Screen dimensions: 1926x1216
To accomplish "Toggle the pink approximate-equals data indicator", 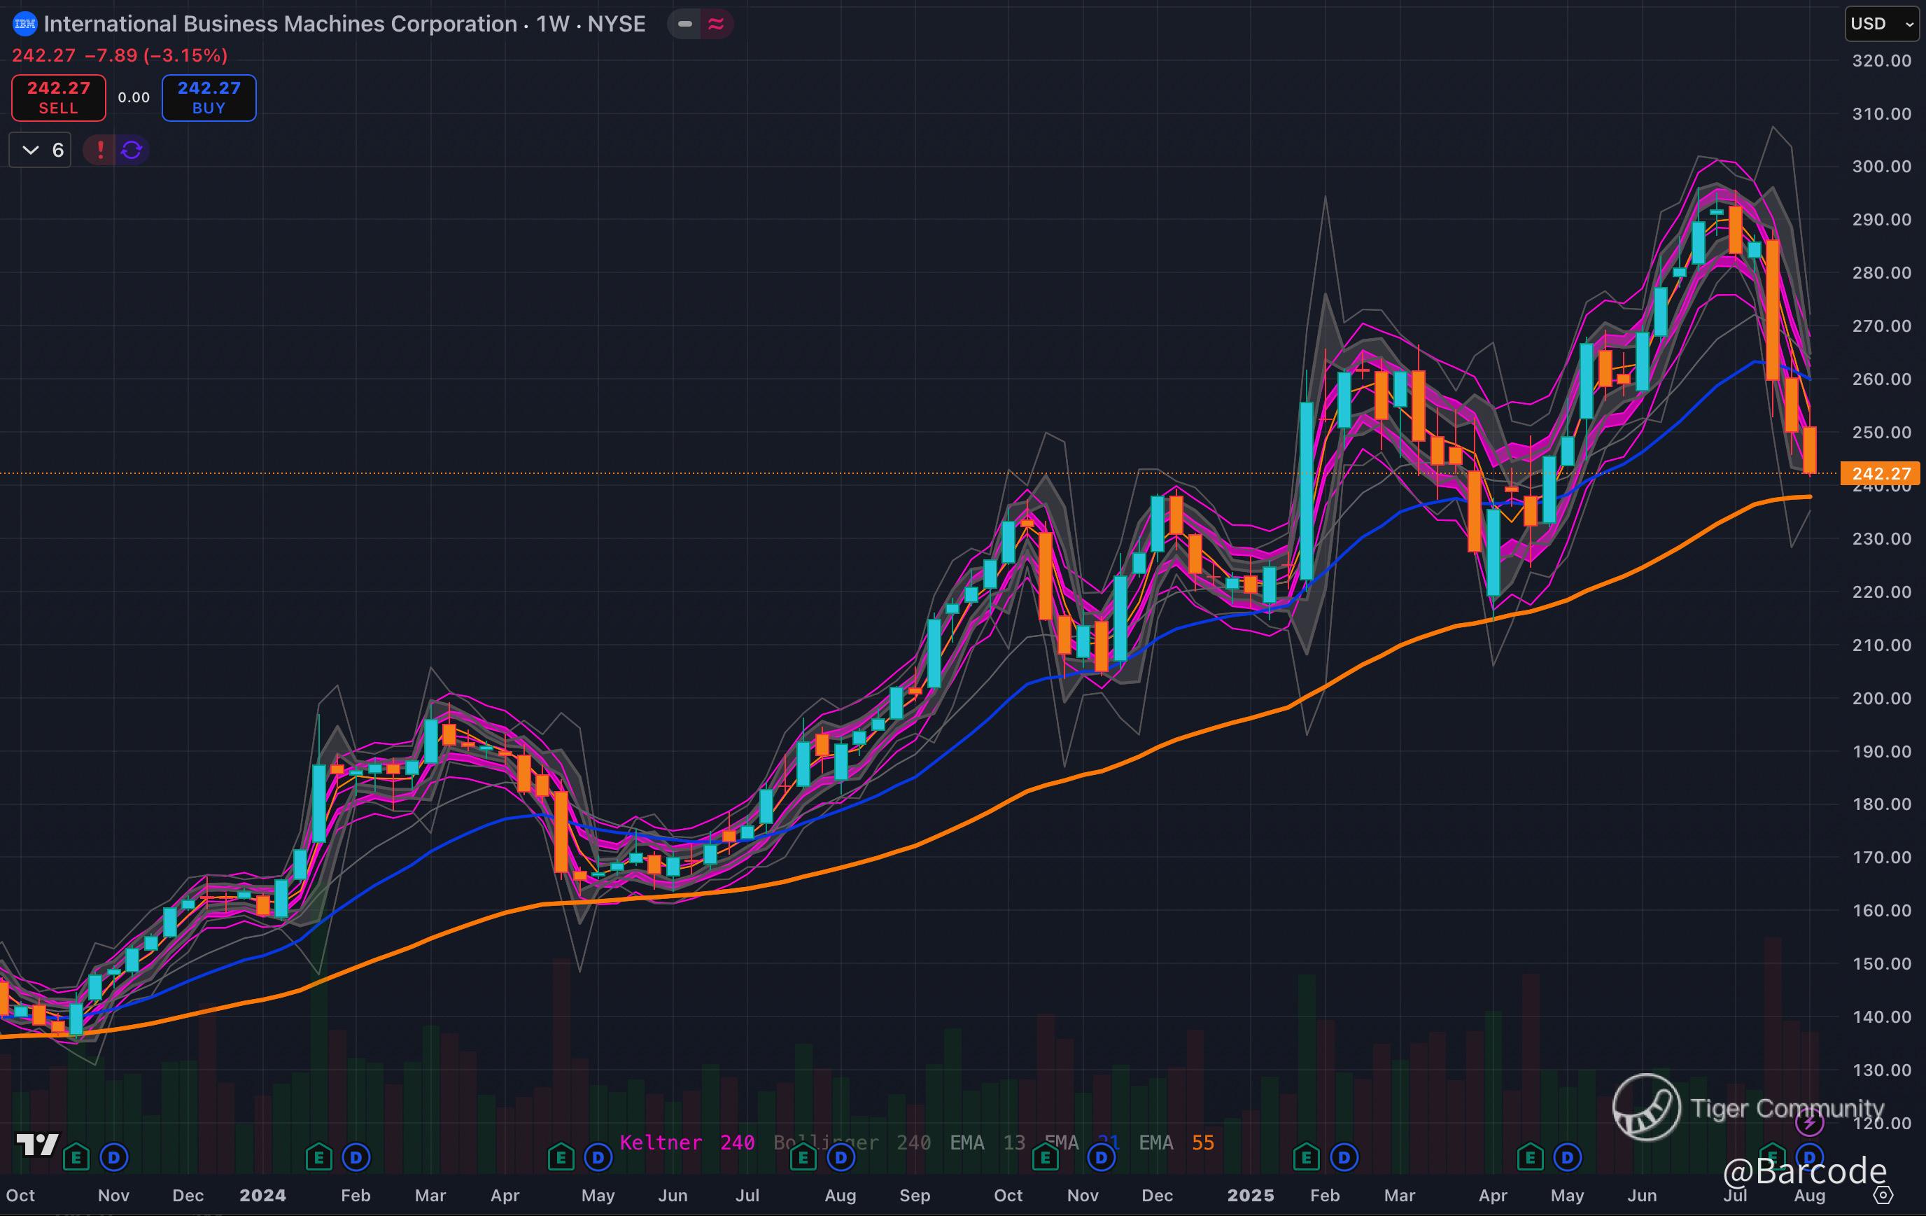I will pos(717,24).
